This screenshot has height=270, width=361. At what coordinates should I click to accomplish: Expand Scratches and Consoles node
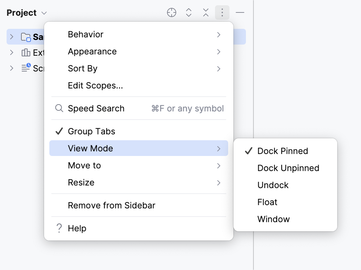(x=12, y=68)
